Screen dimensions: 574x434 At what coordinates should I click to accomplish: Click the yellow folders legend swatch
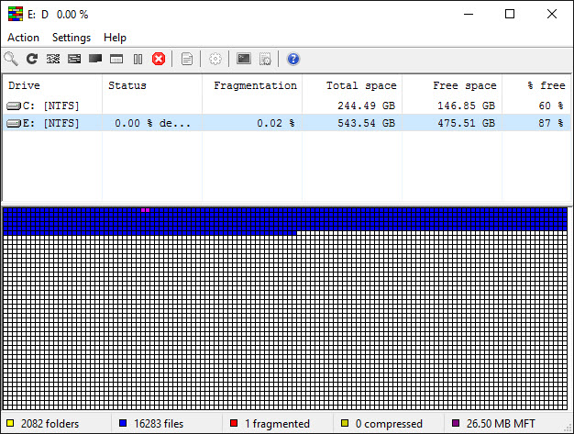10,423
